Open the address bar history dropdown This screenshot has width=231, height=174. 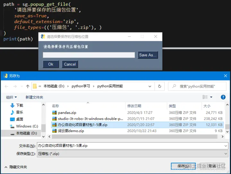(x=150, y=86)
